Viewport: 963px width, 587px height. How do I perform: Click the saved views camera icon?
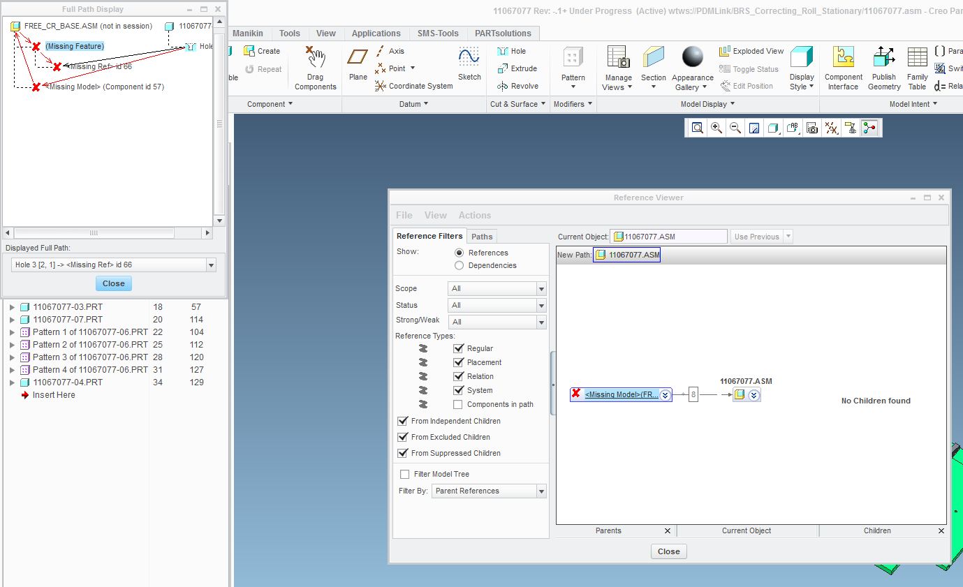[811, 128]
